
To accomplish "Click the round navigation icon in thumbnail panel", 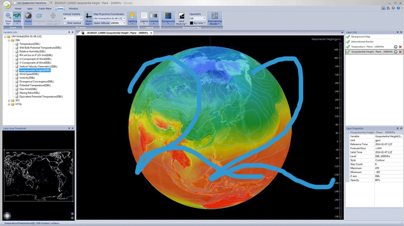I will coord(7,216).
